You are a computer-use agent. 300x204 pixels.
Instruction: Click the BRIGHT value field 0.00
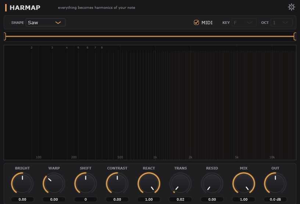pyautogui.click(x=22, y=200)
